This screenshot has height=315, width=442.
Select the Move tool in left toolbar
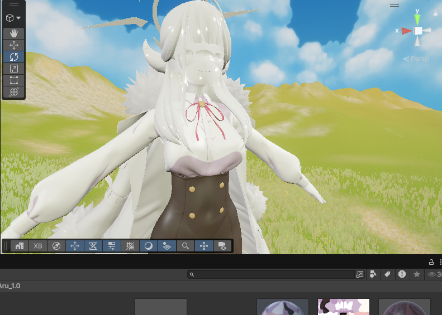[14, 45]
